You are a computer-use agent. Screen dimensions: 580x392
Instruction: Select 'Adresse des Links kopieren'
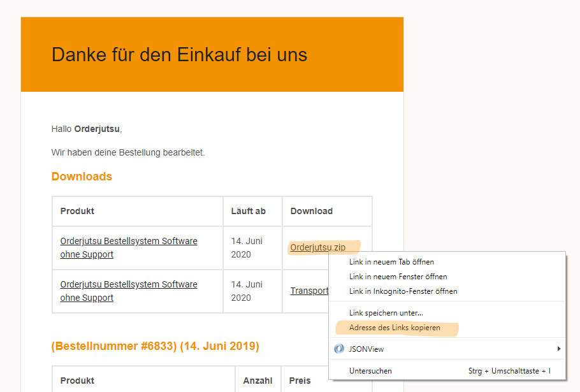pyautogui.click(x=447, y=328)
